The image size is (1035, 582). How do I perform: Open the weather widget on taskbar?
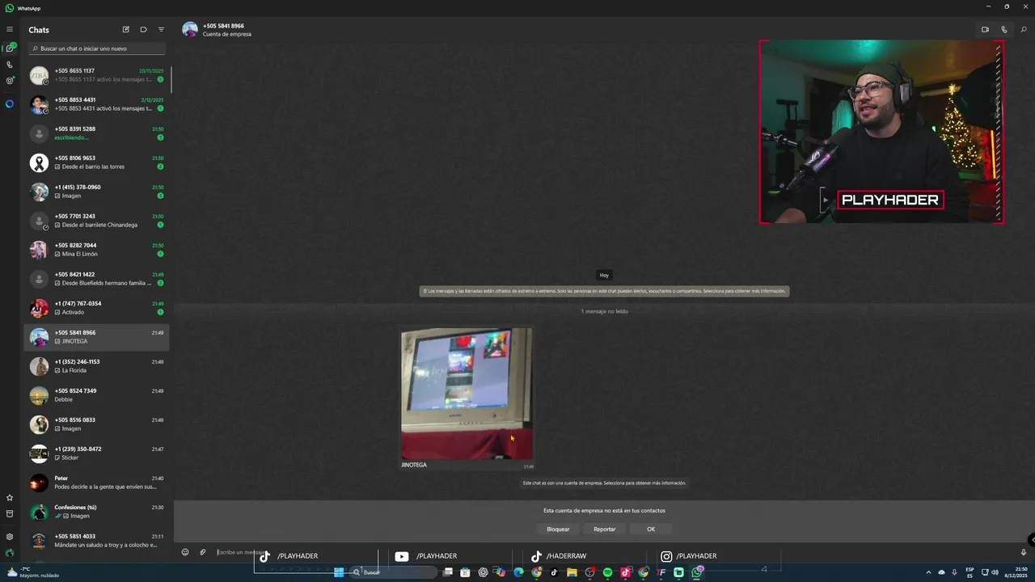[x=32, y=572]
